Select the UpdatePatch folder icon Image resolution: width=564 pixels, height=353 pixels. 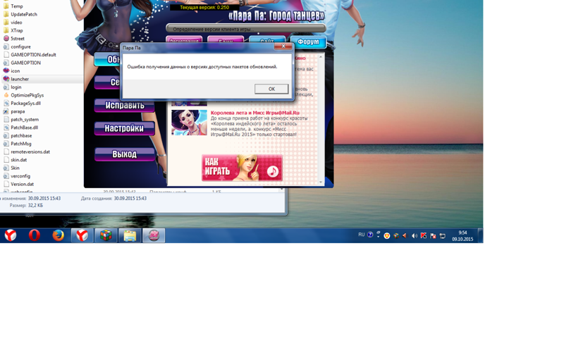point(6,14)
